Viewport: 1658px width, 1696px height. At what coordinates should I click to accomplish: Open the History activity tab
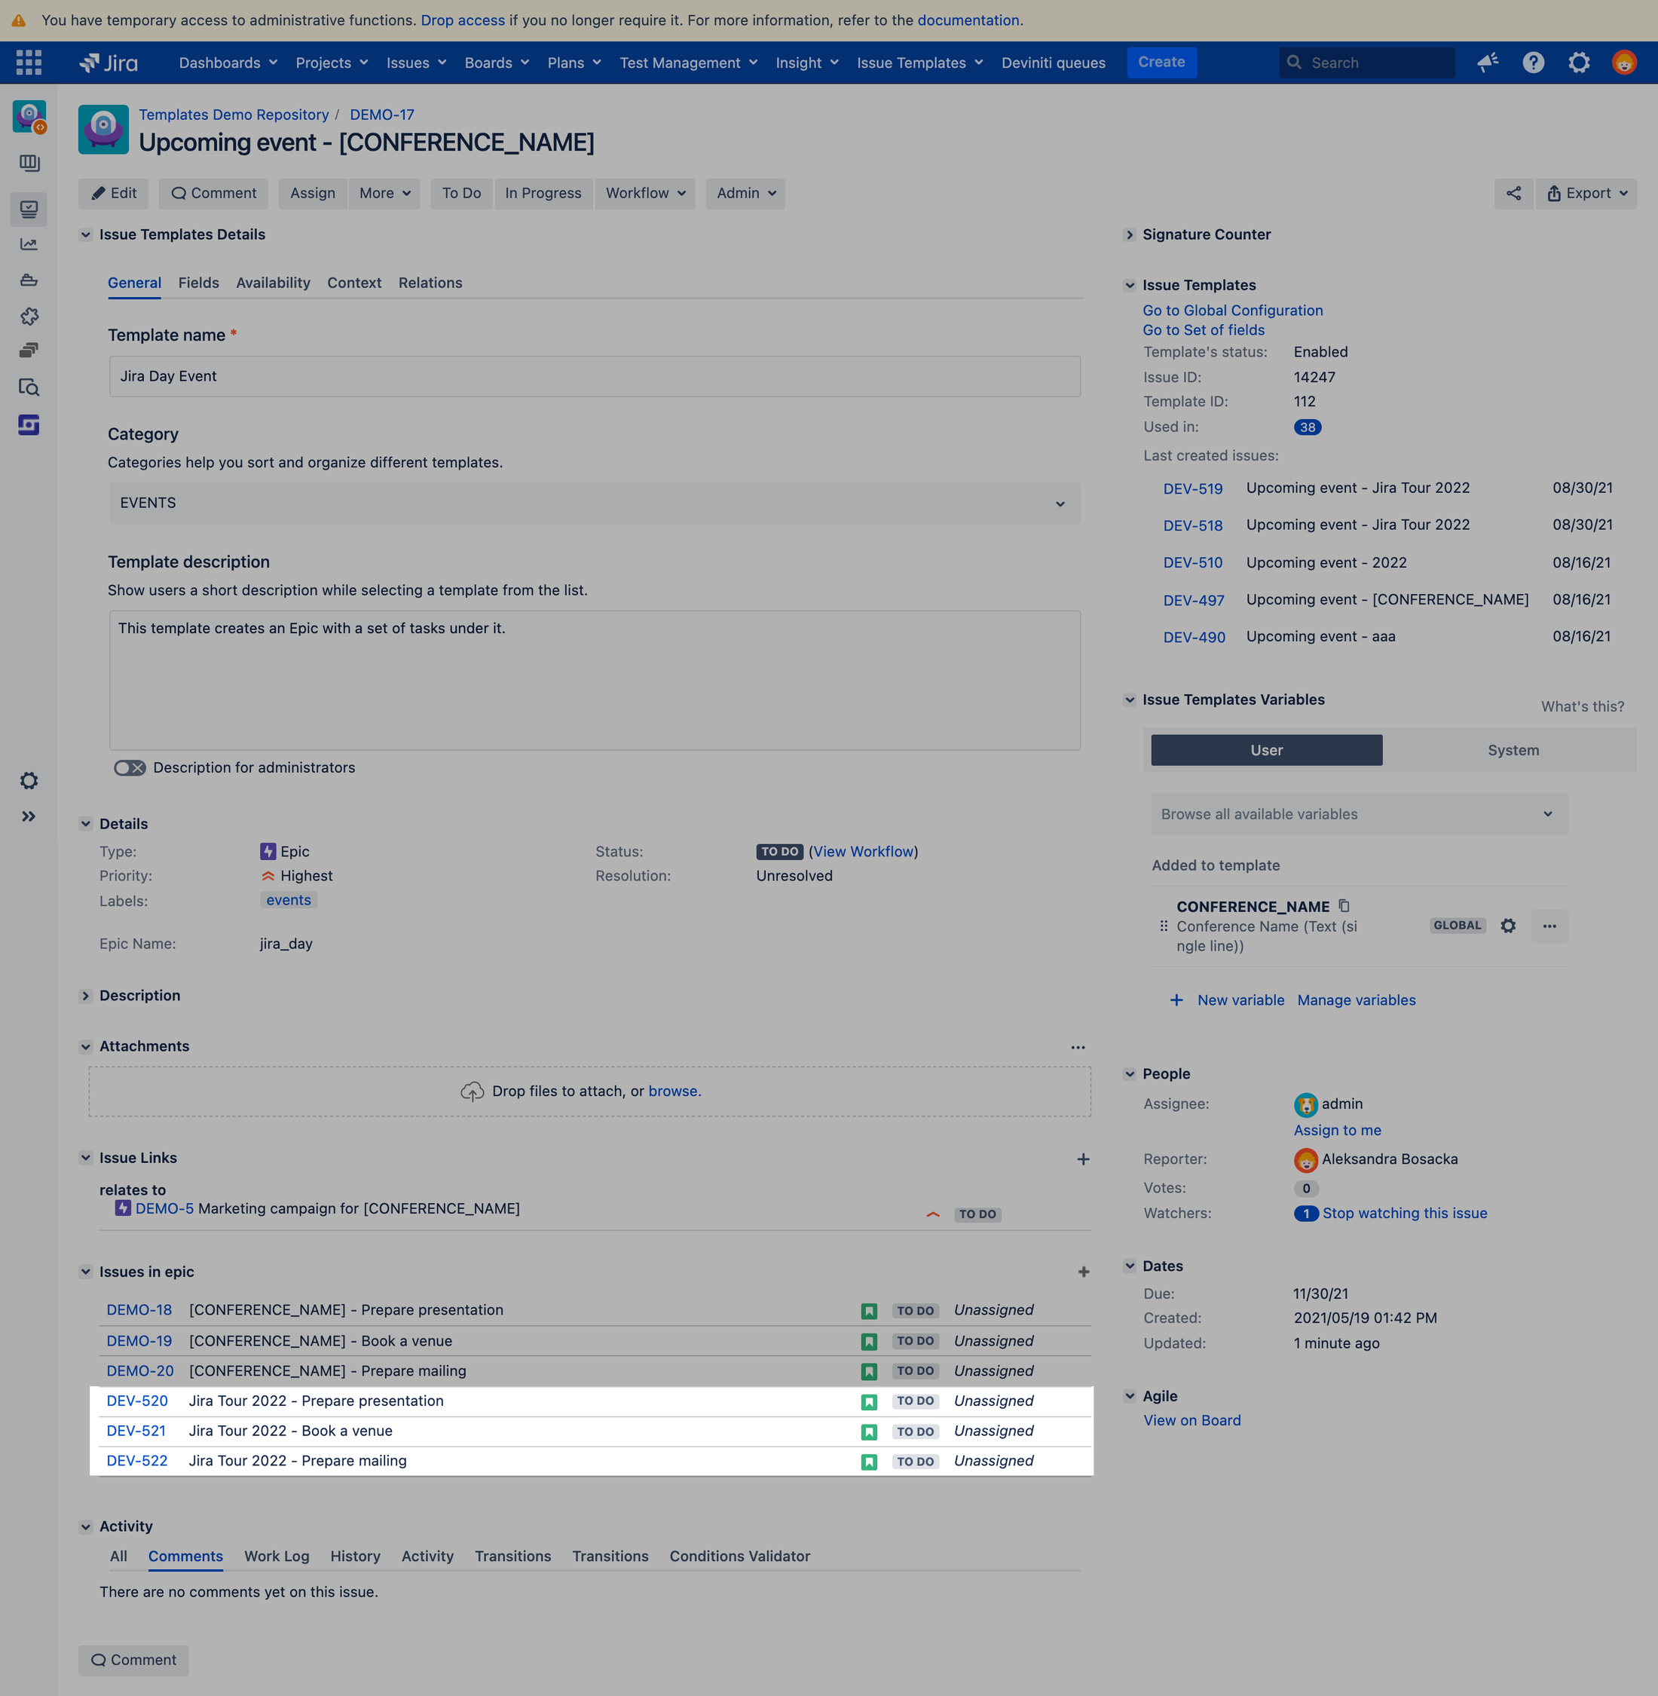(x=354, y=1557)
